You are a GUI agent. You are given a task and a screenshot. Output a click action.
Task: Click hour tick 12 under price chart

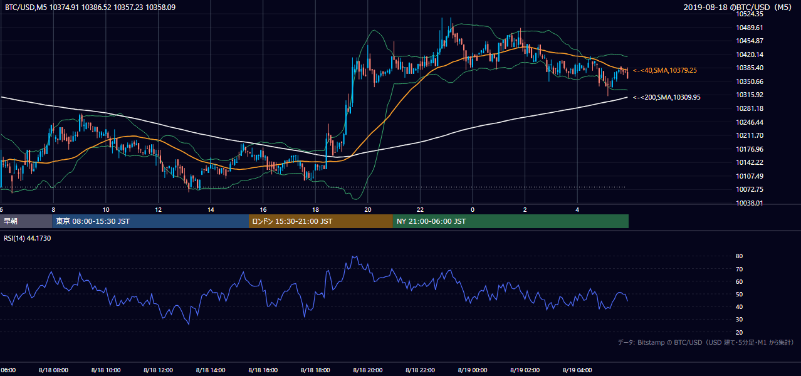coord(159,209)
